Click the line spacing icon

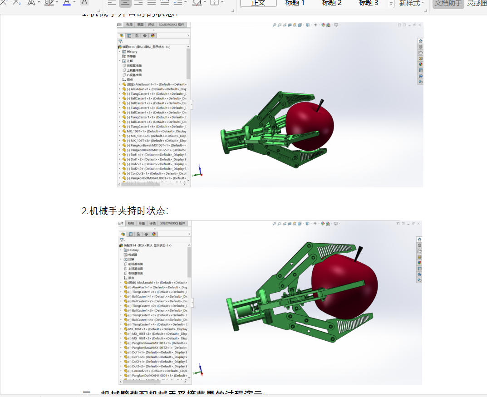point(177,2)
